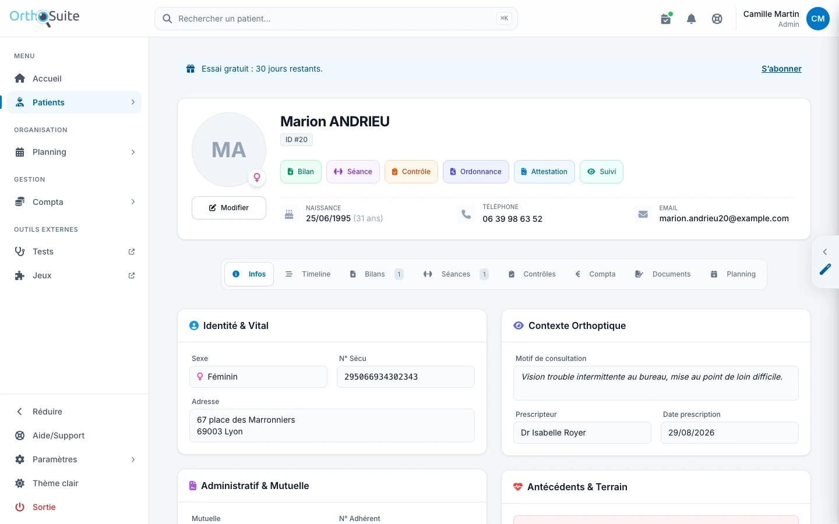Click the birthday cake icon beside Naissance

pos(289,214)
